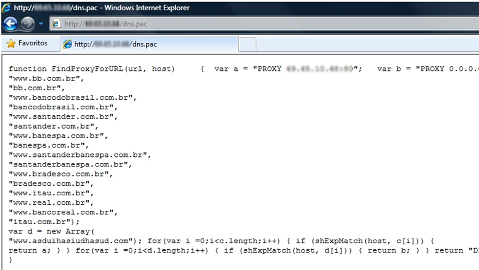
Task: Go back with the Back arrow button
Action: 10,23
